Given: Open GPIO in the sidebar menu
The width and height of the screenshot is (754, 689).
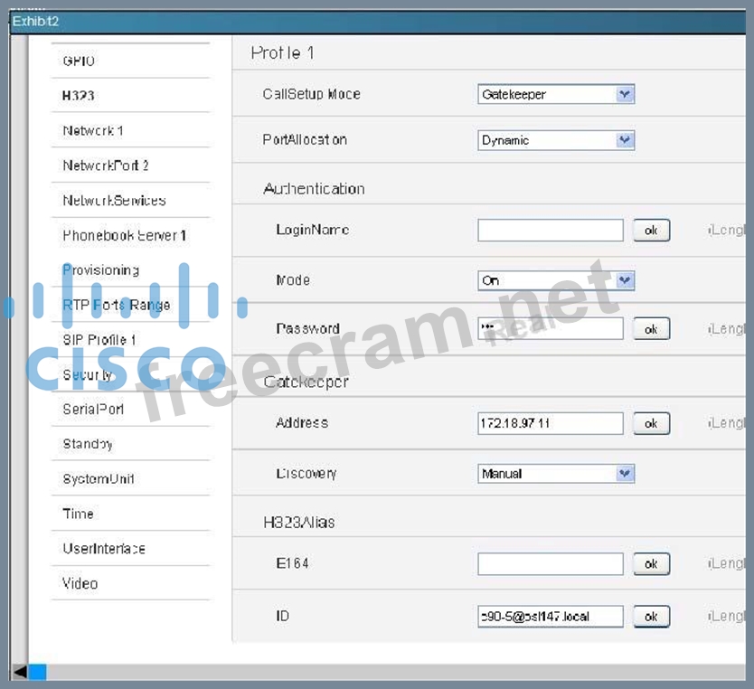Looking at the screenshot, I should point(79,61).
